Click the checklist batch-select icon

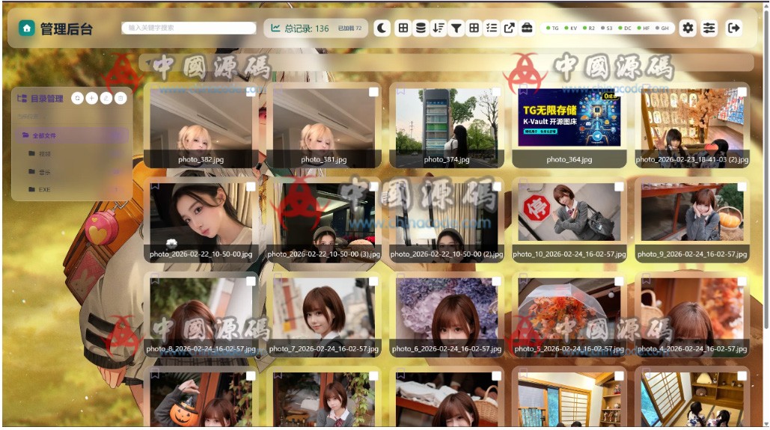492,28
